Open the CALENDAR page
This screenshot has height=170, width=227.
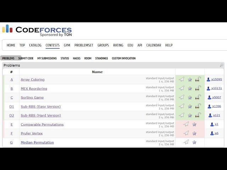[154, 45]
